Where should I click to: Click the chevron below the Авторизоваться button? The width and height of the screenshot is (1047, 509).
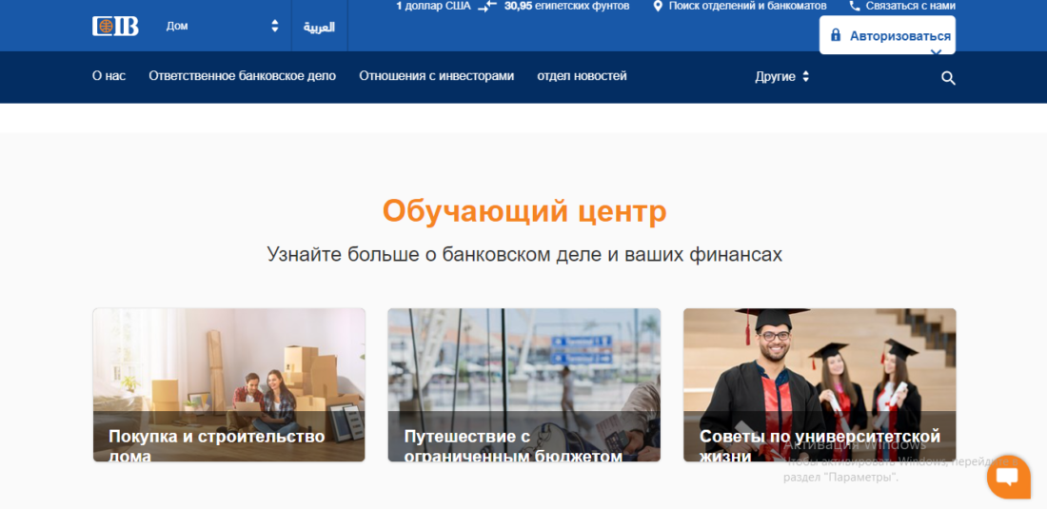coord(936,52)
